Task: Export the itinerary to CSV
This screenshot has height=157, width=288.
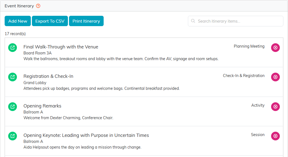Action: pos(50,21)
